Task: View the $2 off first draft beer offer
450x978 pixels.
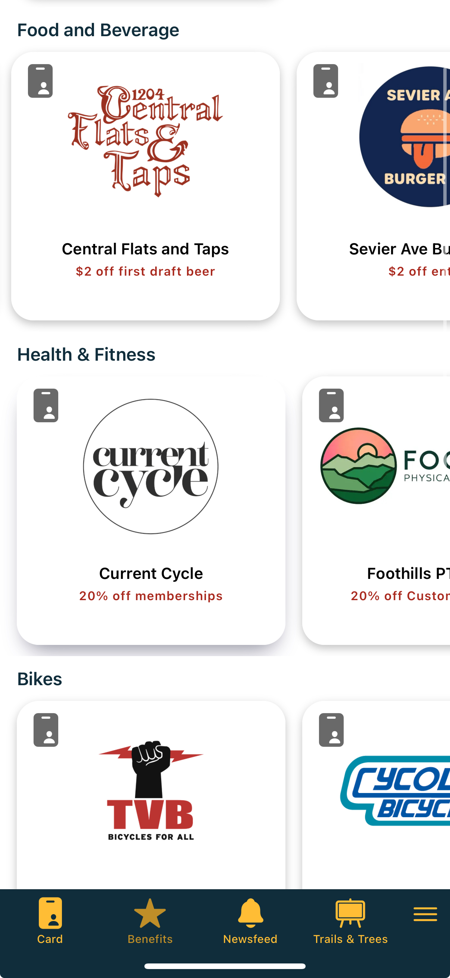Action: tap(146, 272)
